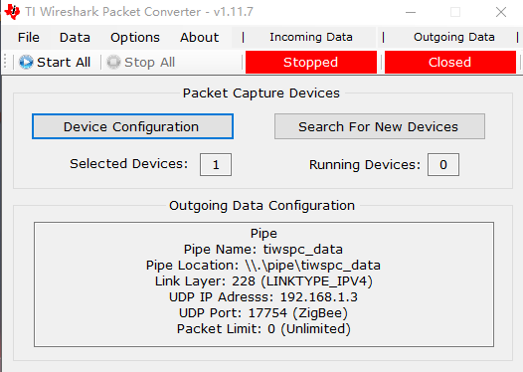The height and width of the screenshot is (372, 523).
Task: Open the File menu
Action: pos(29,38)
